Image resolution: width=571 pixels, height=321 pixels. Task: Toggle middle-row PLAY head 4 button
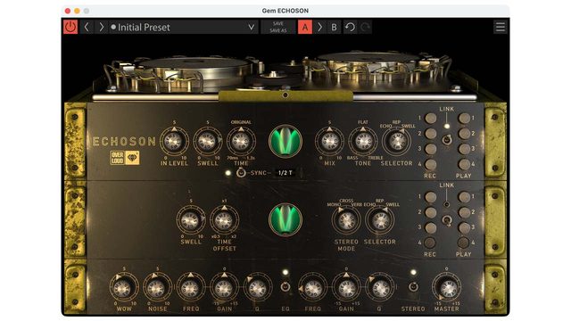[464, 243]
